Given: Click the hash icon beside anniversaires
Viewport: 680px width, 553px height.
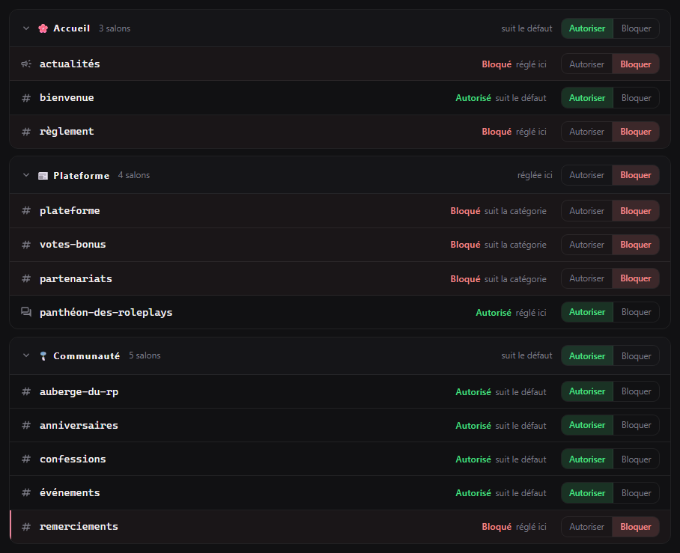Looking at the screenshot, I should (x=26, y=426).
